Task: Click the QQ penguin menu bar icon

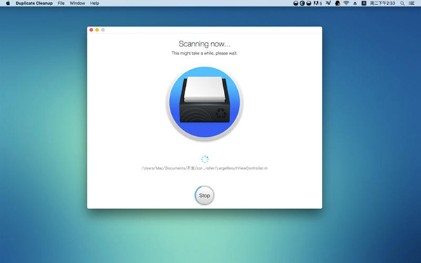Action: [x=338, y=4]
